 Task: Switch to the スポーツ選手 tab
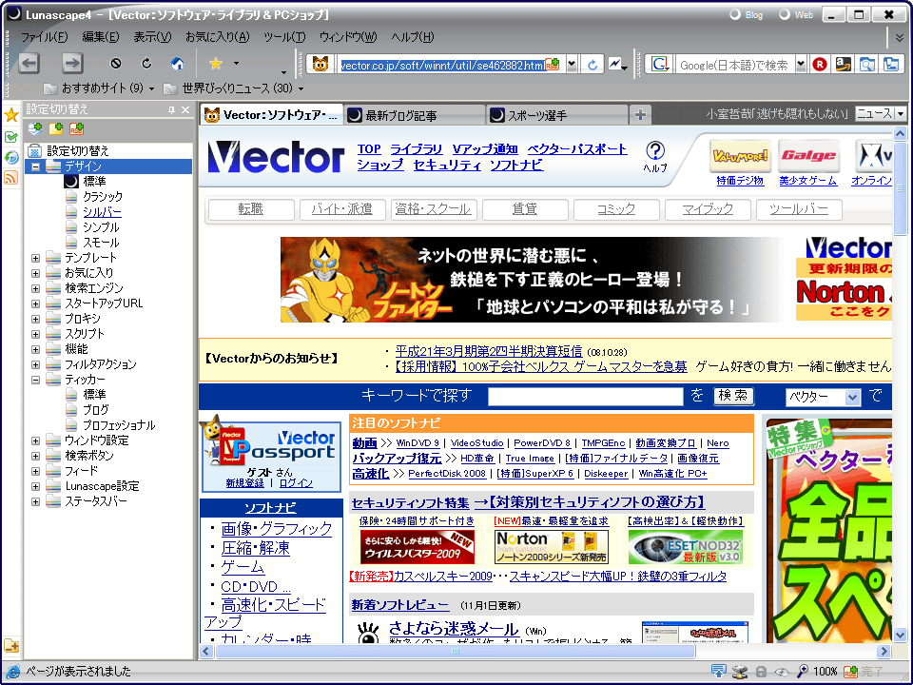pos(557,115)
